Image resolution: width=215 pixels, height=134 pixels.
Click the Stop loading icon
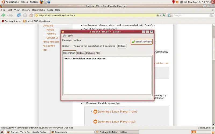click(25, 15)
